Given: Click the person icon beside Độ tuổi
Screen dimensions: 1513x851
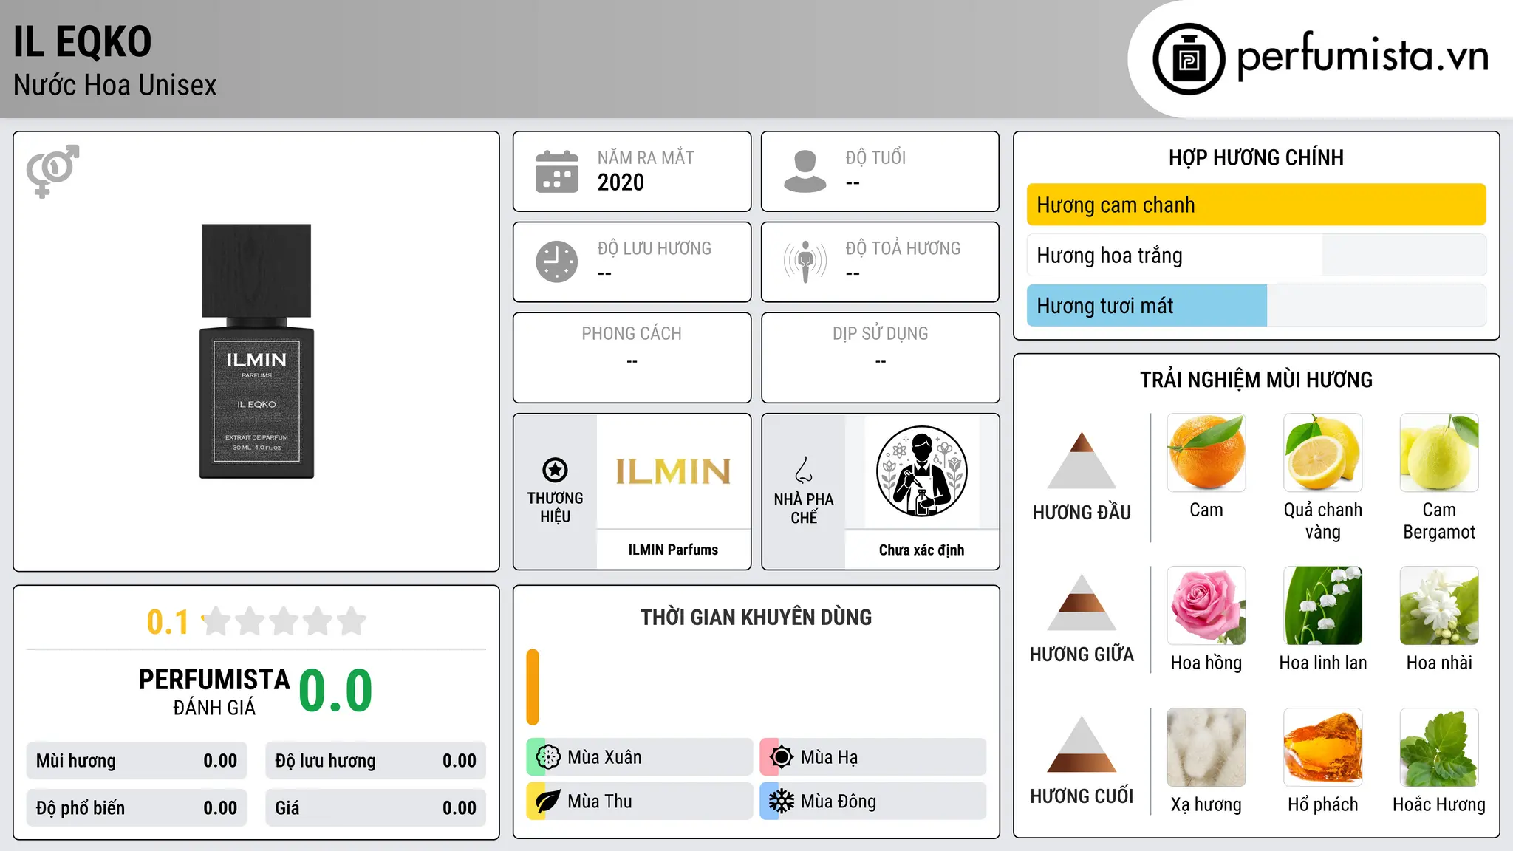Looking at the screenshot, I should point(805,171).
